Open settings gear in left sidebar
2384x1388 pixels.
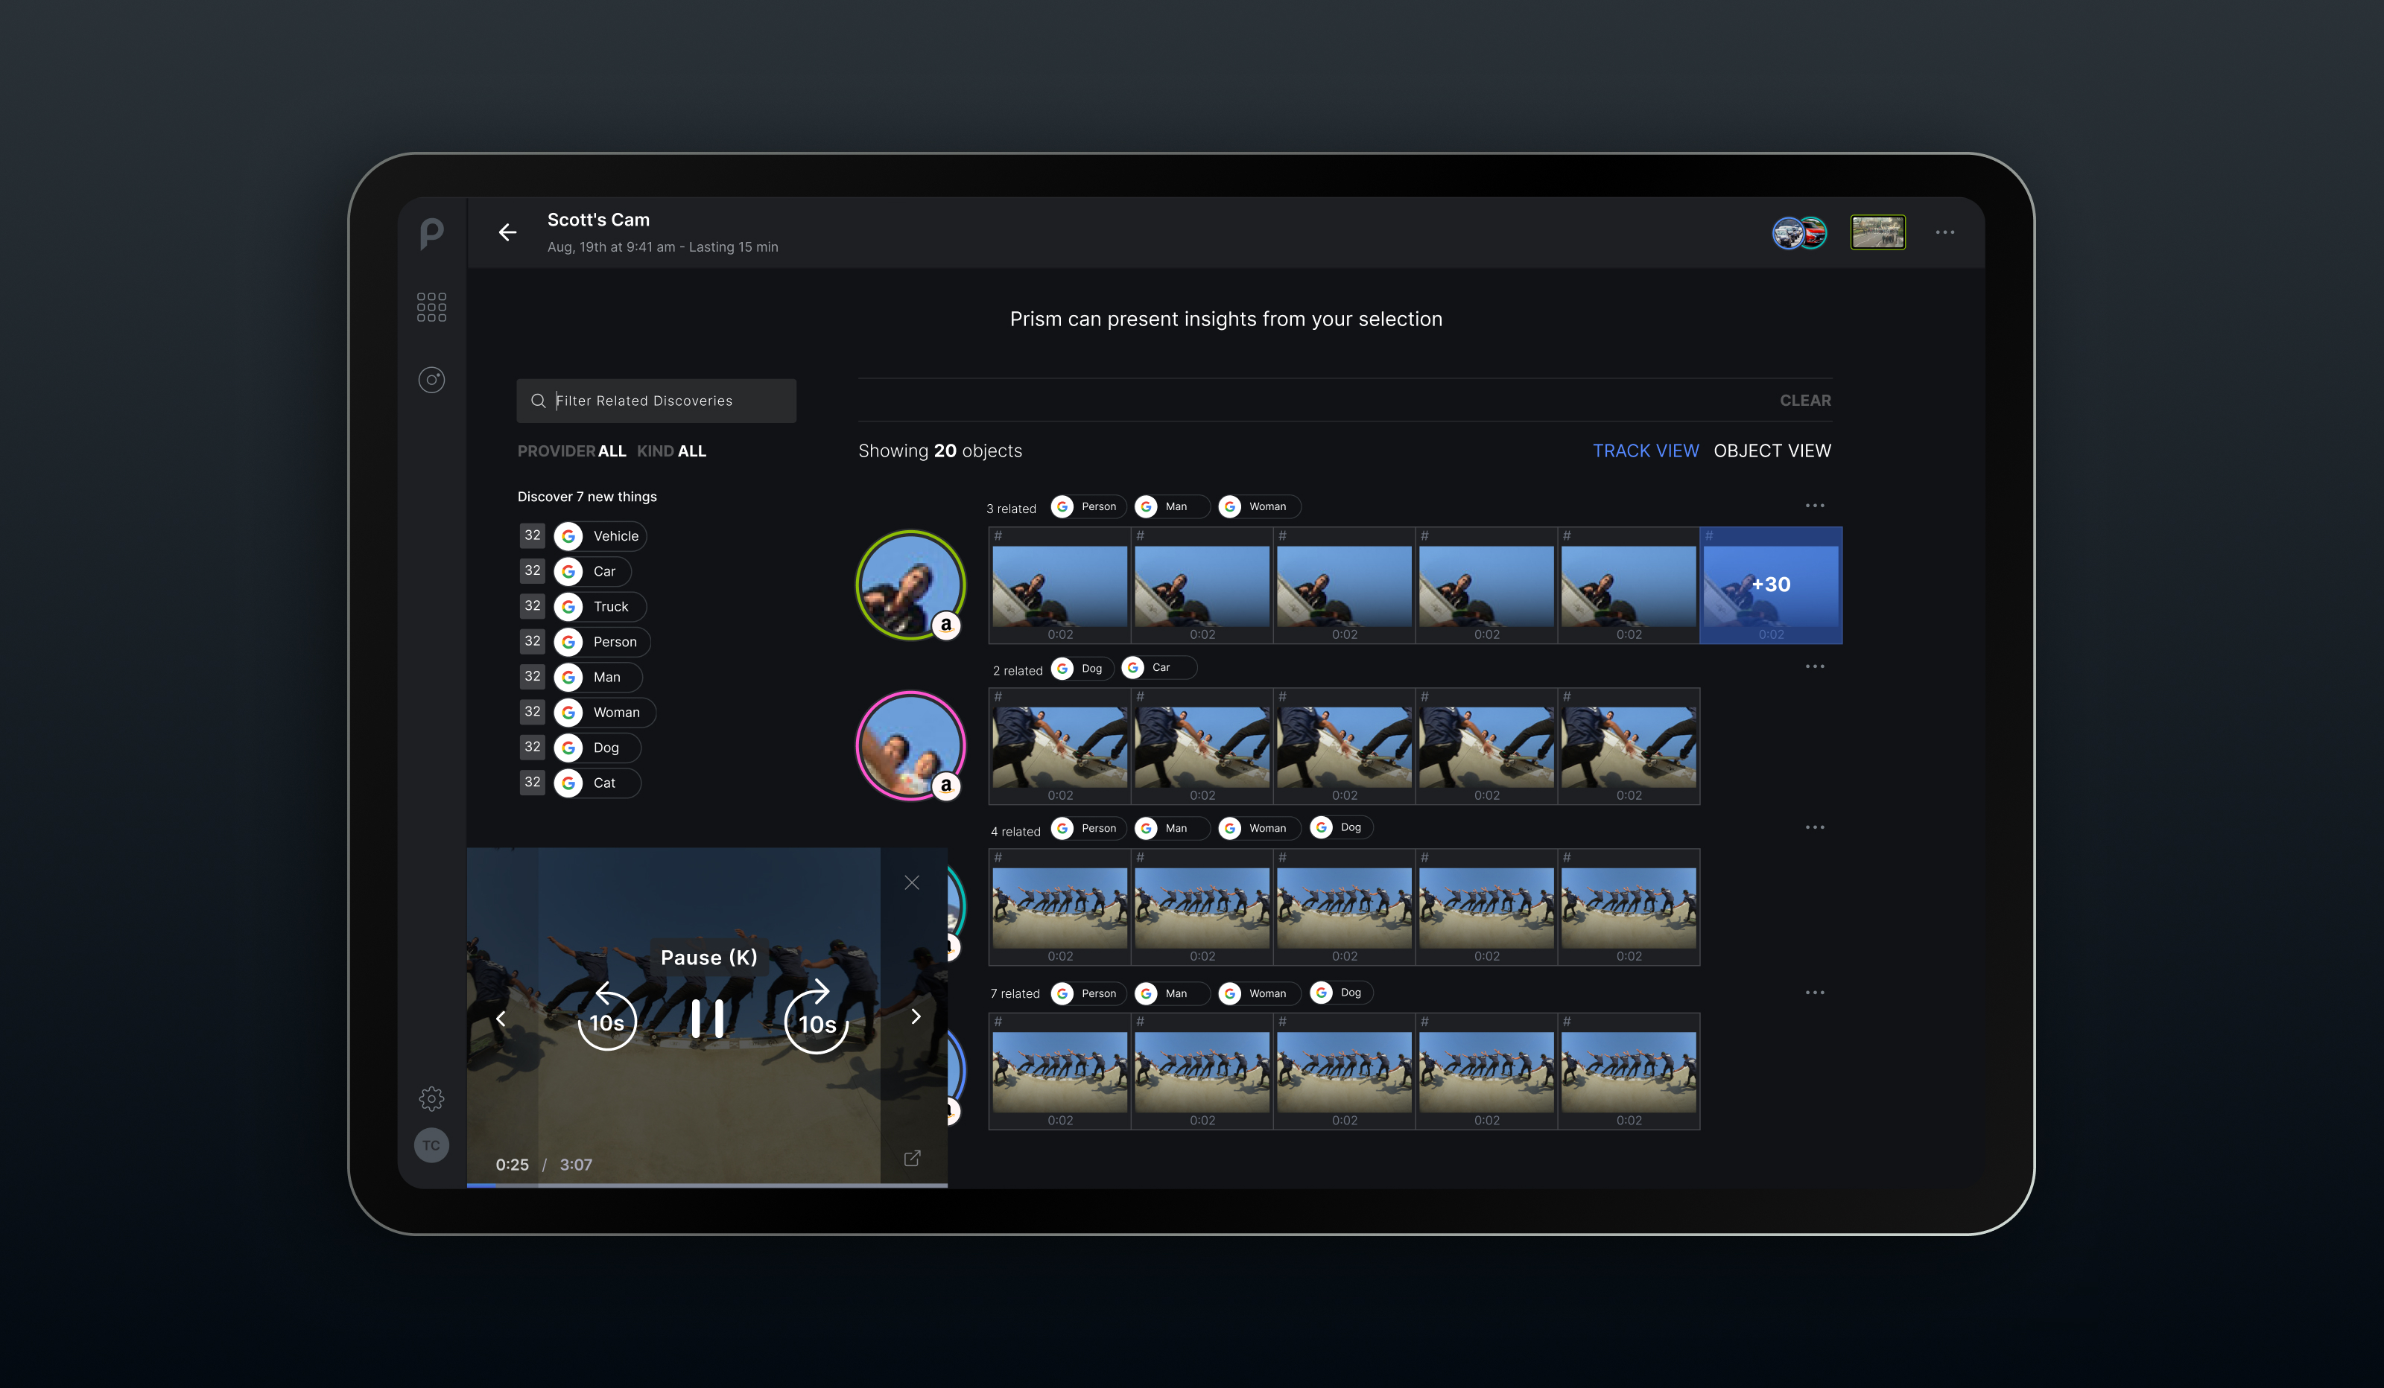click(x=431, y=1098)
